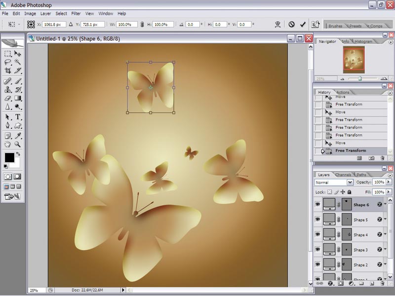Pick the Zoom tool magnifier
The width and height of the screenshot is (395, 296).
pos(17,145)
